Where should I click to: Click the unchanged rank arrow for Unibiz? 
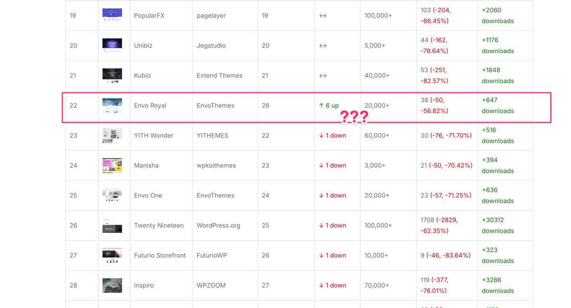tap(323, 46)
